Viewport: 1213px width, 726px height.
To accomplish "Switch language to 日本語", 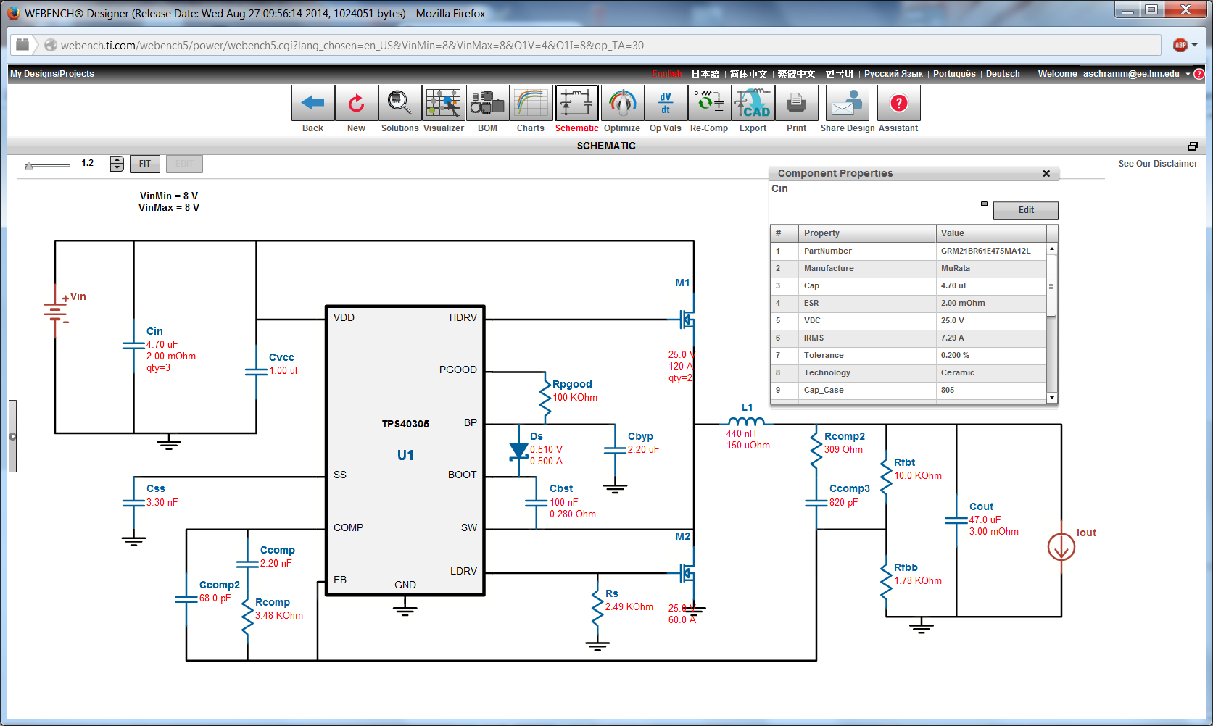I will pyautogui.click(x=705, y=74).
